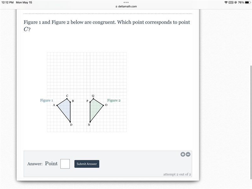Screen dimensions: 252x189
Task: Click the plus zoom-in icon
Action: tap(183, 154)
